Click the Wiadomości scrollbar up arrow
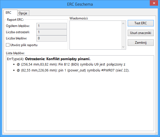 (x=123, y=24)
